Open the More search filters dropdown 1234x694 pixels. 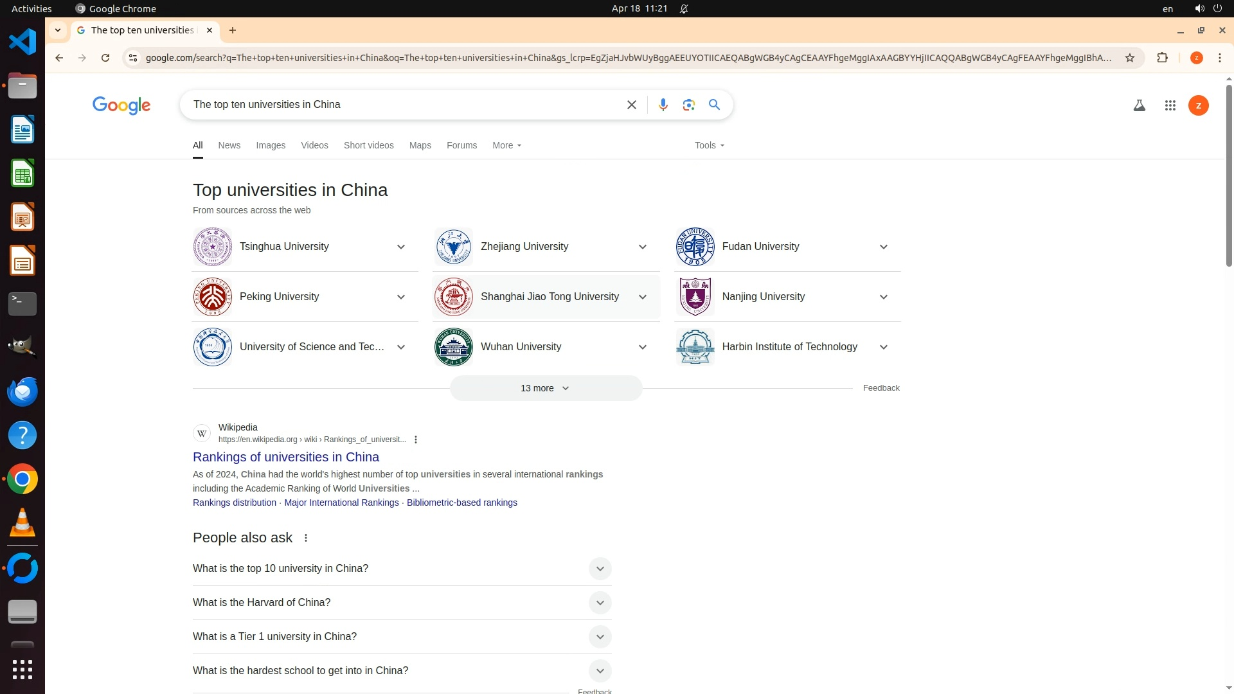(x=506, y=145)
